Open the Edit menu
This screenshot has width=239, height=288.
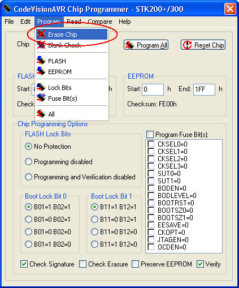click(x=25, y=22)
